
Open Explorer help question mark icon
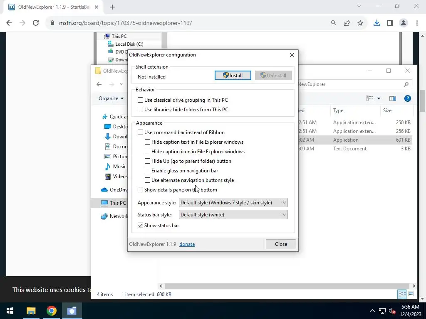(408, 98)
